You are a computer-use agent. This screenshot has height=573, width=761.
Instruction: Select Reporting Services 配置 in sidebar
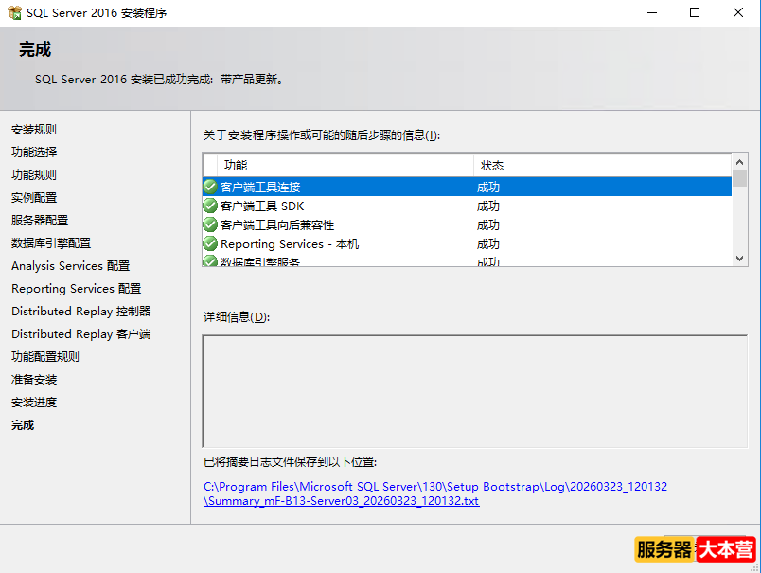(x=76, y=288)
